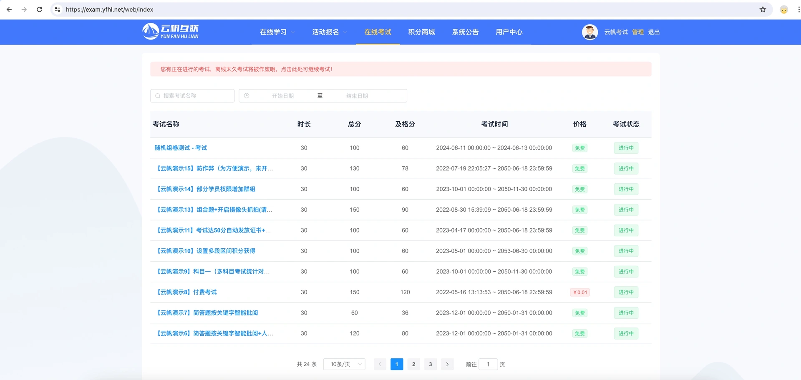This screenshot has width=801, height=380.
Task: Click 退出 to log out
Action: click(654, 32)
